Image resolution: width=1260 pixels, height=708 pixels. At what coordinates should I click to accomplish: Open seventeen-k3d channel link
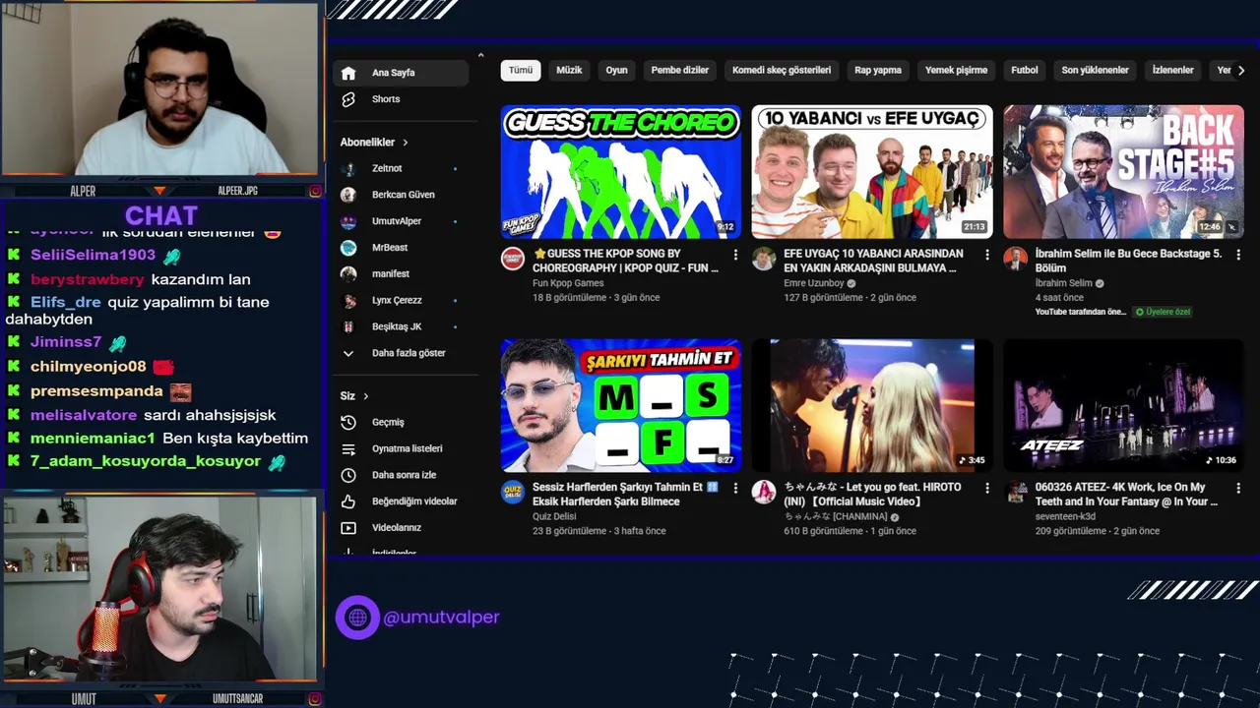[1065, 516]
